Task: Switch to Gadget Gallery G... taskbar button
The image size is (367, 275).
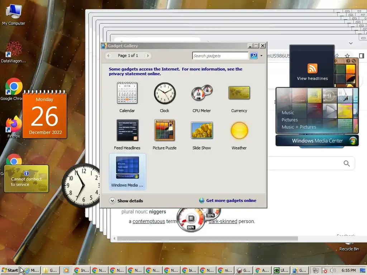Action: coord(299,270)
